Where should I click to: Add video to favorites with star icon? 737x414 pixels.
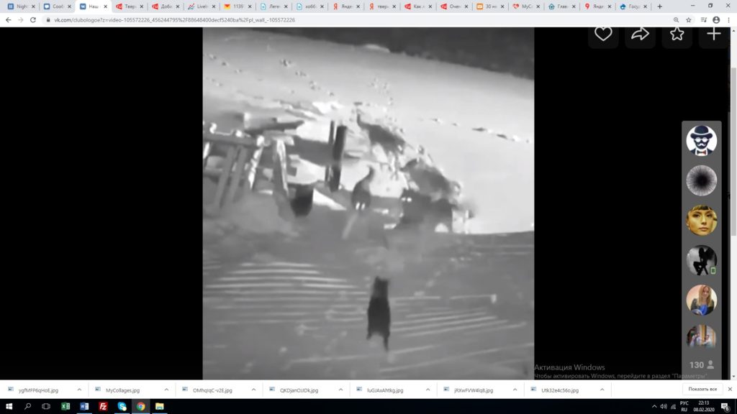[x=677, y=33]
